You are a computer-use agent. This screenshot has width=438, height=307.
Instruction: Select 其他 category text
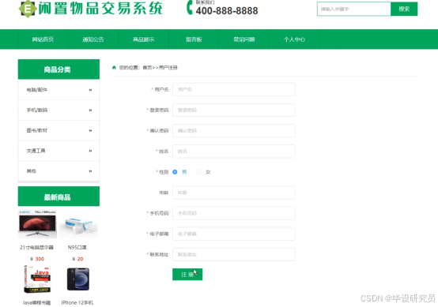32,171
